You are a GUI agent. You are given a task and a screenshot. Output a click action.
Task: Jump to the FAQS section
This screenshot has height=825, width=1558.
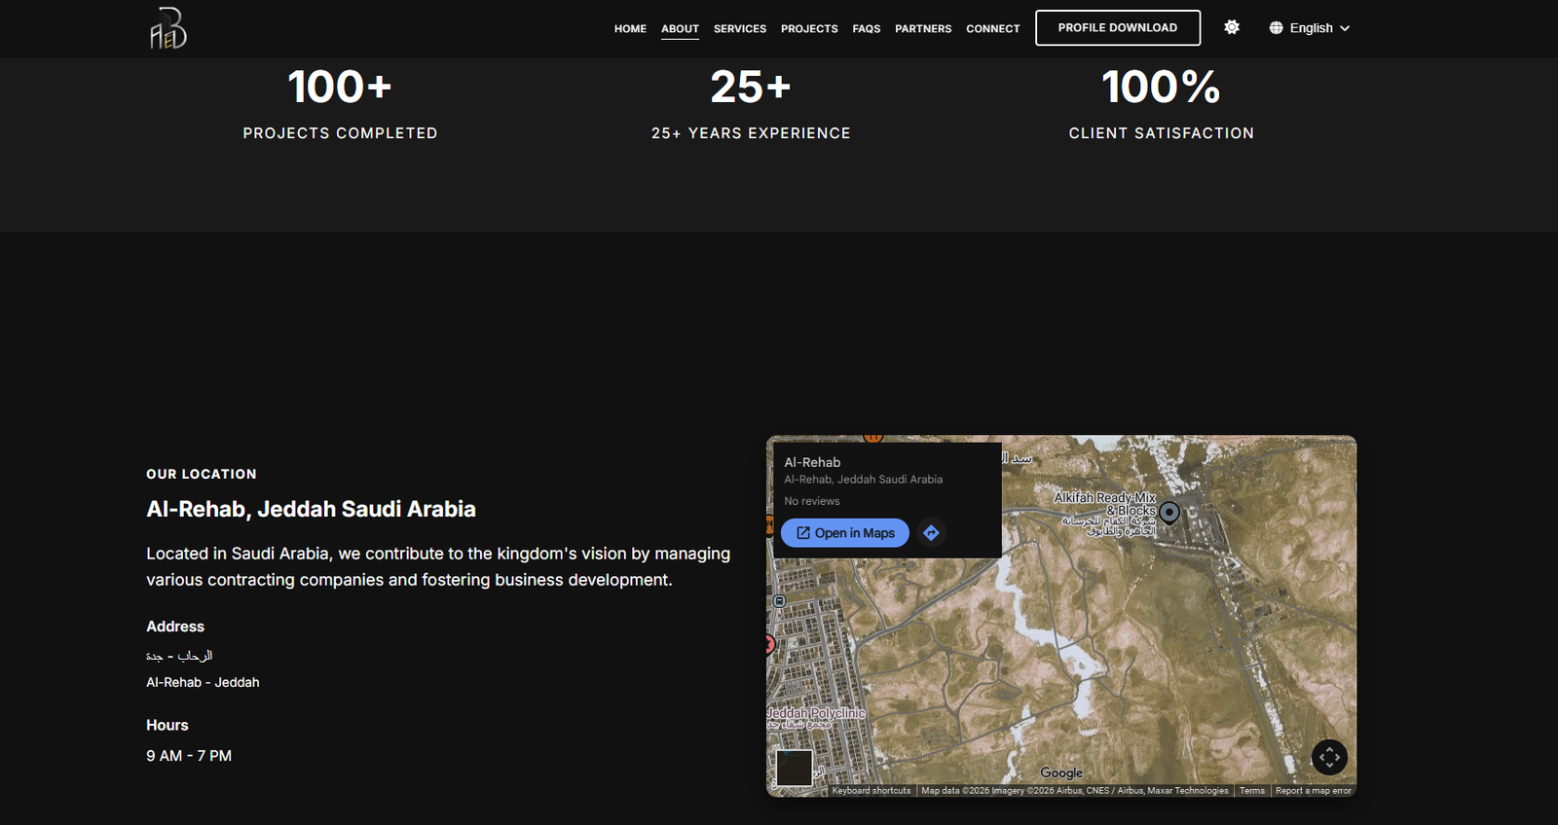point(867,29)
